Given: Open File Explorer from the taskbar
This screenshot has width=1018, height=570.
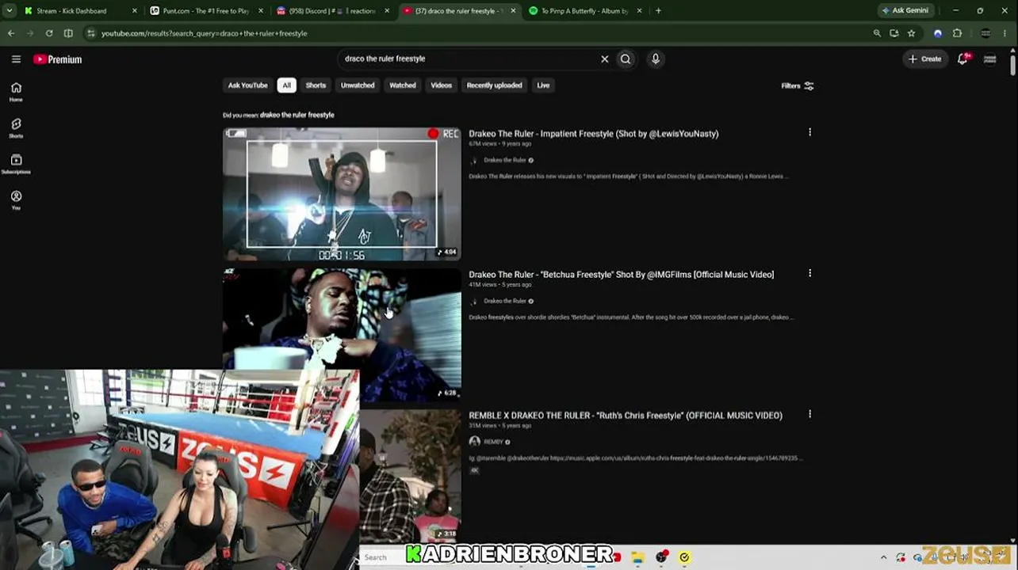Looking at the screenshot, I should tap(637, 557).
